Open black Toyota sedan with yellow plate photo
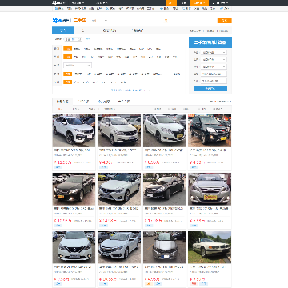Image resolution: width=288 pixels, height=288 pixels. coord(74,189)
